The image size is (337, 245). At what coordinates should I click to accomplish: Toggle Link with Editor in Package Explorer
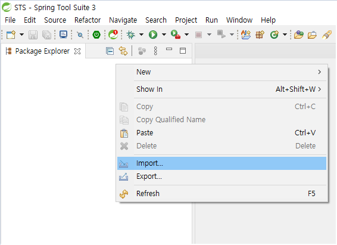(123, 51)
